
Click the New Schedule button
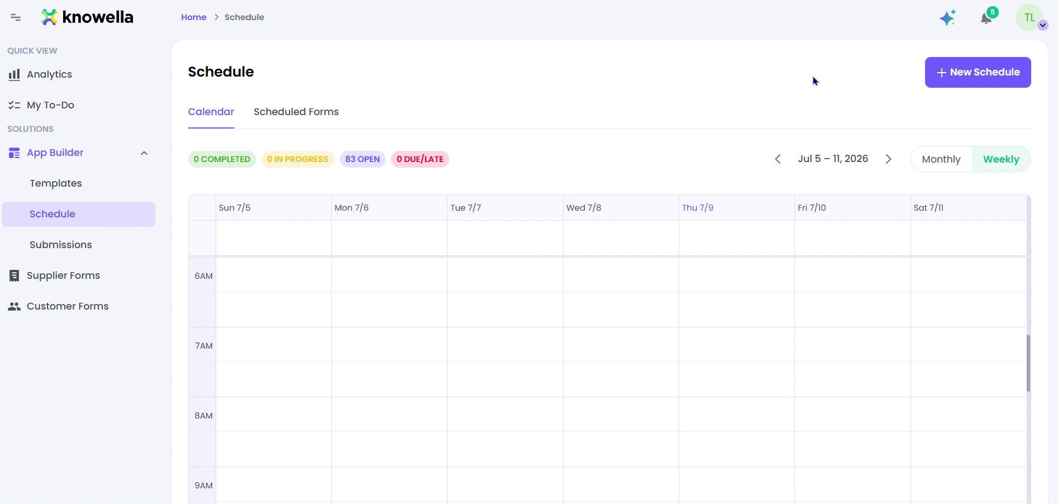click(978, 72)
